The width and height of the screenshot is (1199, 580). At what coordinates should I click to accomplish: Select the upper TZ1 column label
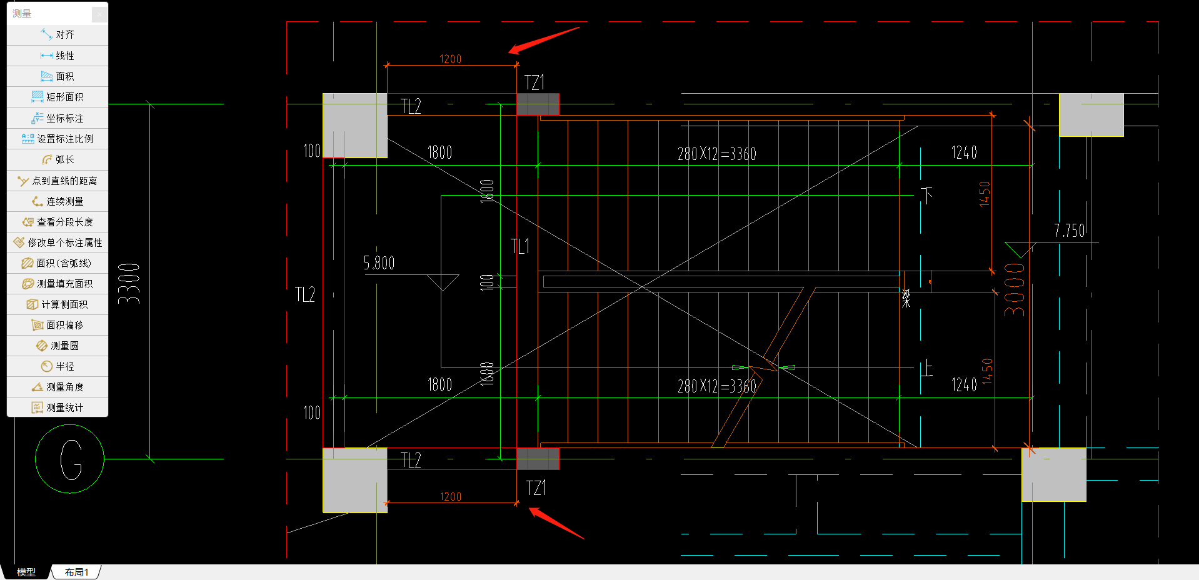(534, 82)
